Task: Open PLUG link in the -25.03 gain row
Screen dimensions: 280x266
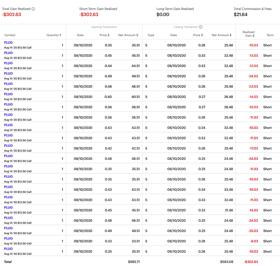Action: coord(8,228)
